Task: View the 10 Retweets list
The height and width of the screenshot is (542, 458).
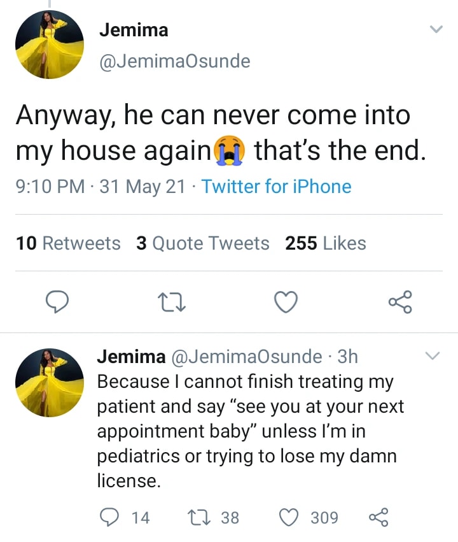Action: pyautogui.click(x=68, y=243)
